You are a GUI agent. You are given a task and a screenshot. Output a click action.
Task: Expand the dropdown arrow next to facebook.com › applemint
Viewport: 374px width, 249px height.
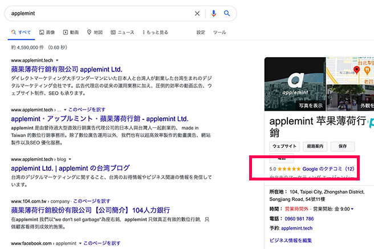[x=80, y=243]
